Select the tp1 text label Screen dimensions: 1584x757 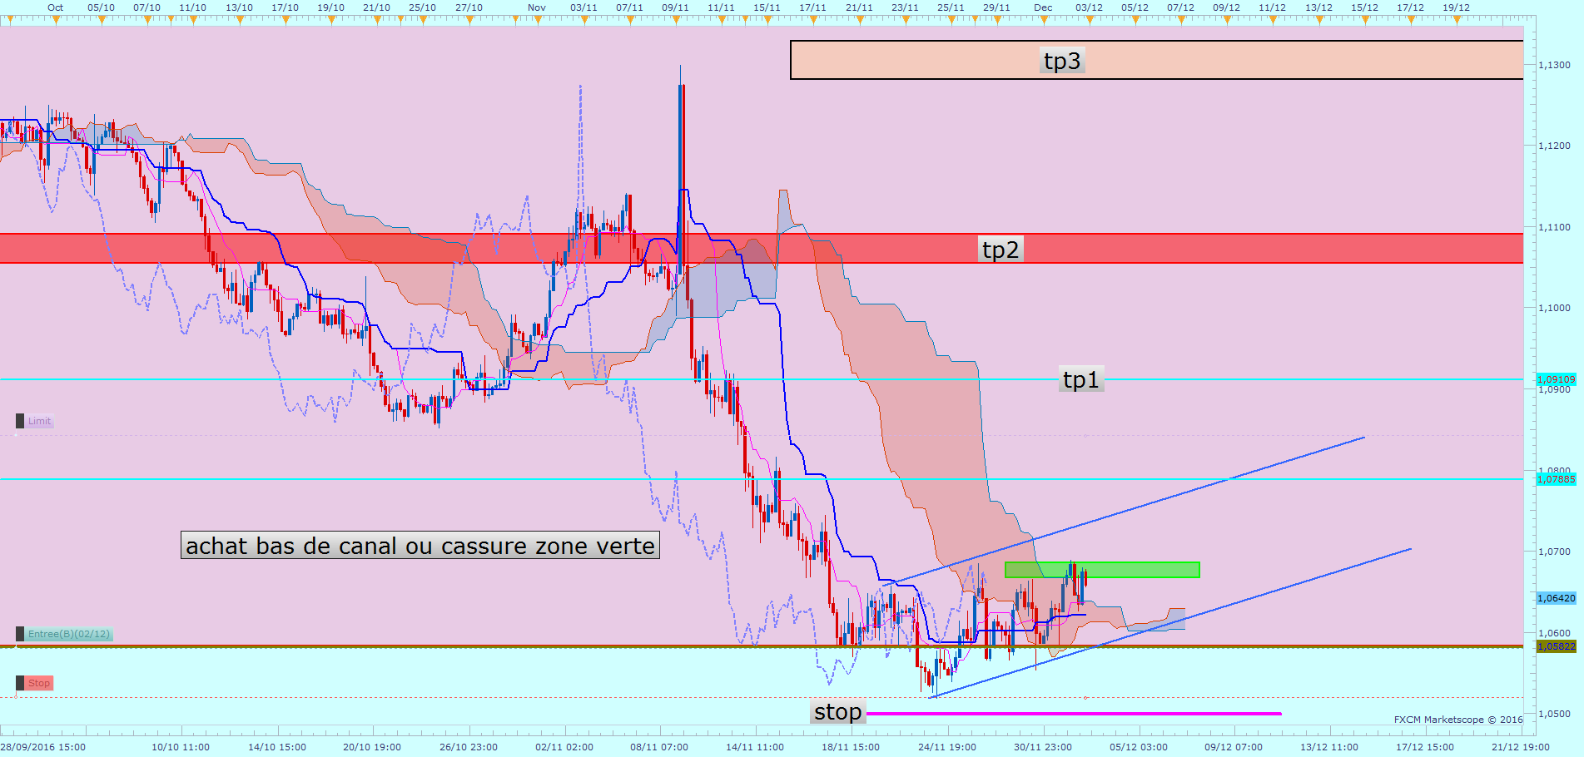pos(1081,379)
